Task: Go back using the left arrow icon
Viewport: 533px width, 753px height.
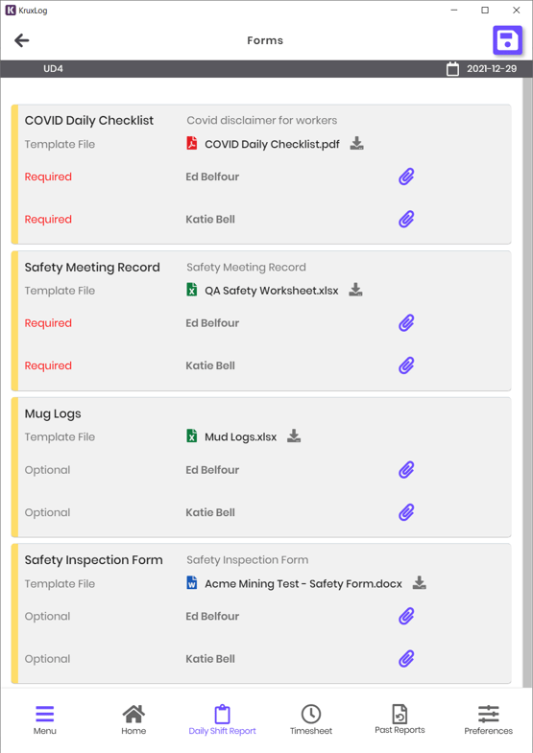Action: tap(22, 40)
